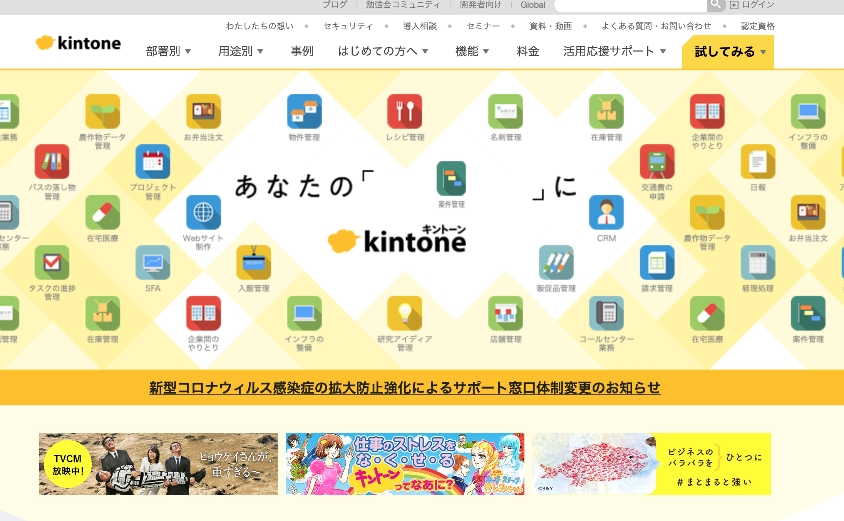Open the 新型コロナウィルス感染症 support notice link
The height and width of the screenshot is (521, 844).
(x=405, y=388)
